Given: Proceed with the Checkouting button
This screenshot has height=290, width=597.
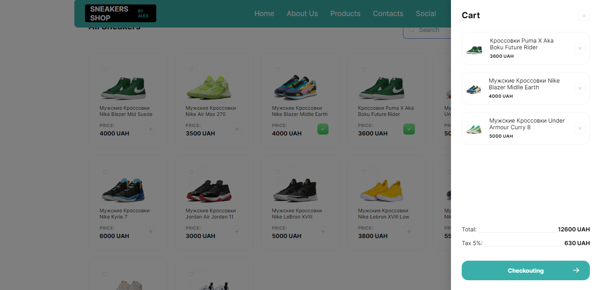Looking at the screenshot, I should tap(526, 270).
